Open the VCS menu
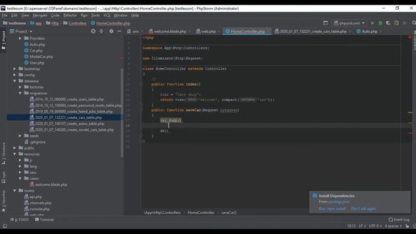Image resolution: width=416 pixels, height=234 pixels. pos(107,16)
